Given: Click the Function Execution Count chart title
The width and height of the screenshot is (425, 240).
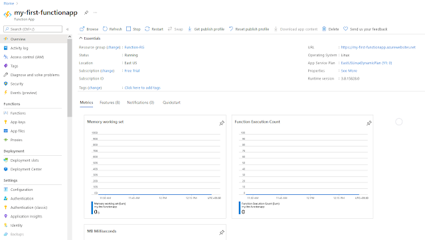Looking at the screenshot, I should pyautogui.click(x=257, y=122).
